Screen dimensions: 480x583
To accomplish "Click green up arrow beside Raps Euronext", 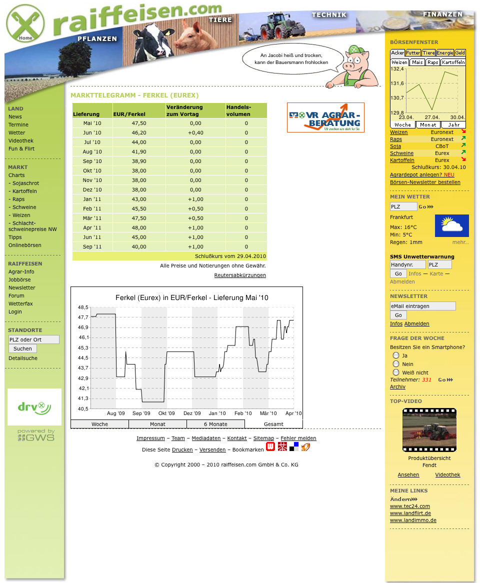I will point(463,138).
